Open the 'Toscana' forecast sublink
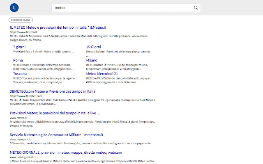This screenshot has width=263, height=164. point(20,73)
